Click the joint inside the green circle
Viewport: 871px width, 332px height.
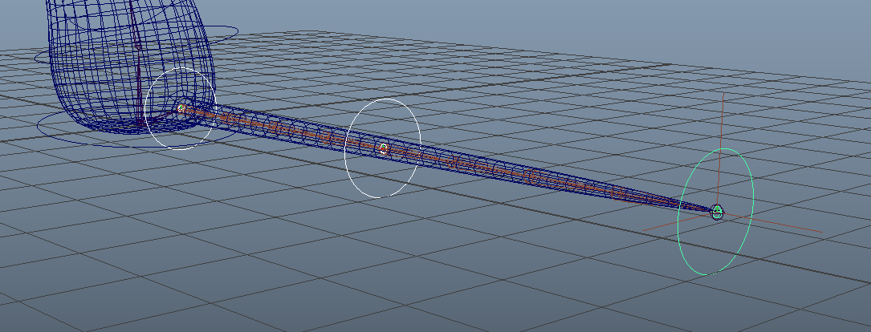[x=718, y=213]
